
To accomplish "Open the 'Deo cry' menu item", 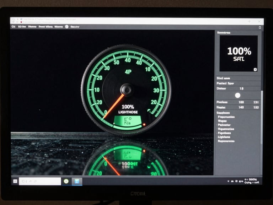I will tap(75, 27).
